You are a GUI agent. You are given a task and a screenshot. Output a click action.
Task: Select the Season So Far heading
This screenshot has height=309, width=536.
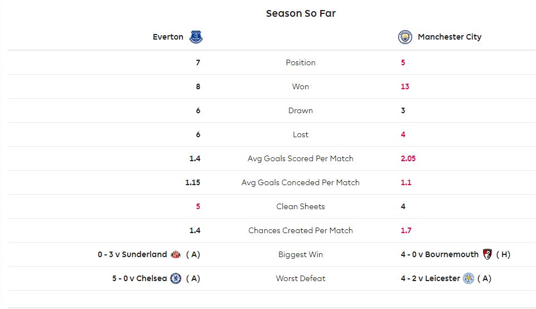pyautogui.click(x=301, y=13)
